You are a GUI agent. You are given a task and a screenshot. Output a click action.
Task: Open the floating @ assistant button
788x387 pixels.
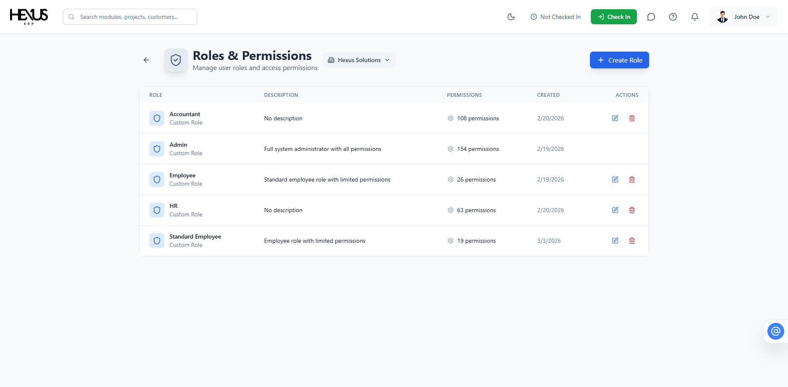click(776, 331)
